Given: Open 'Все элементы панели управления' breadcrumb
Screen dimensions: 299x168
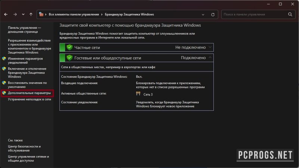Looking at the screenshot, I should (x=74, y=15).
